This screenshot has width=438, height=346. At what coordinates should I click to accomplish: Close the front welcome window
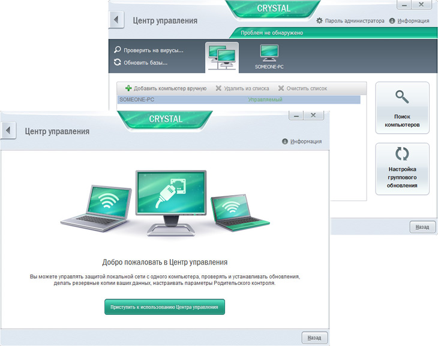tap(313, 116)
